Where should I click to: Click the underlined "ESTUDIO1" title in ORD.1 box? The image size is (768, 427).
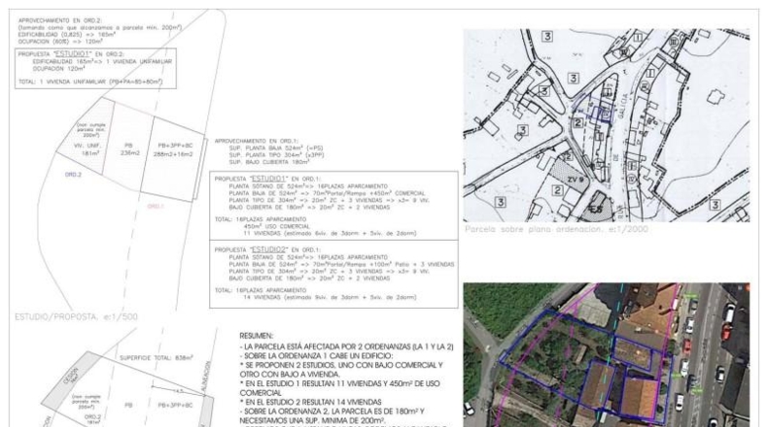point(268,179)
